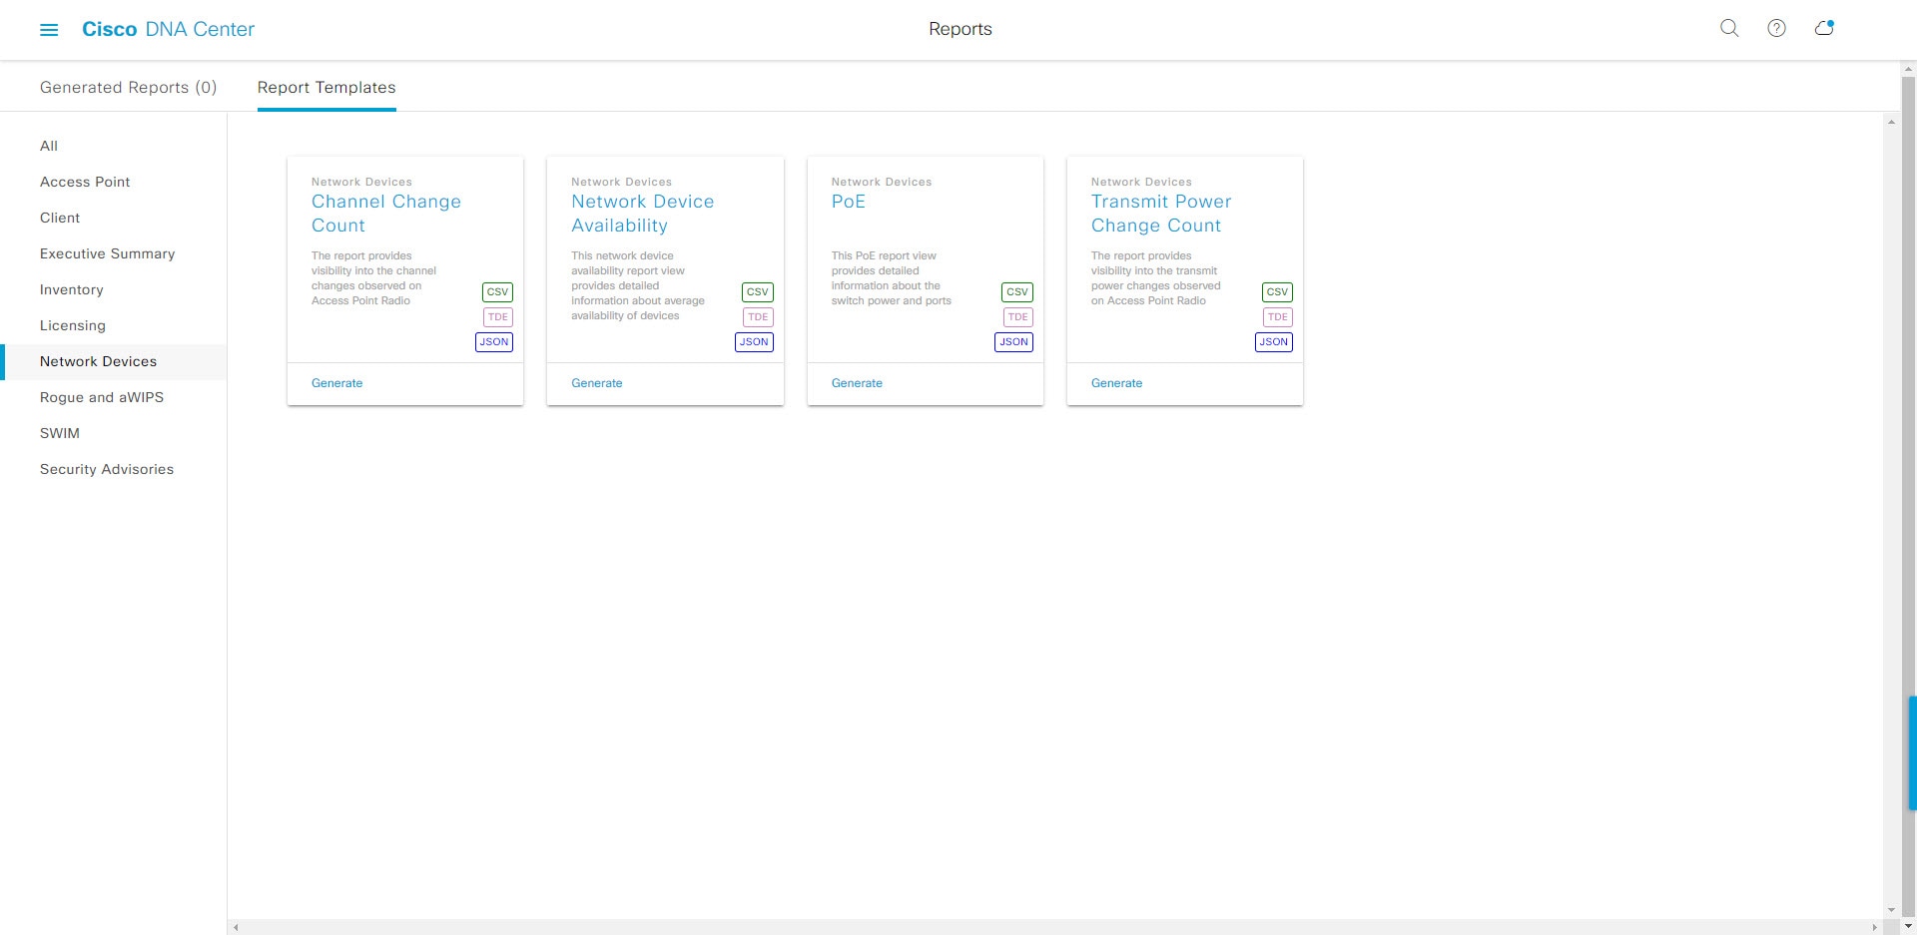
Task: Toggle JSON output for Transmit Power Change Count
Action: (1273, 341)
